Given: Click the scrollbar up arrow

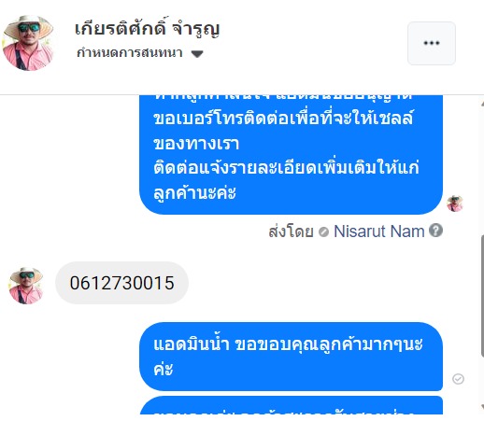Looking at the screenshot, I should (482, 104).
